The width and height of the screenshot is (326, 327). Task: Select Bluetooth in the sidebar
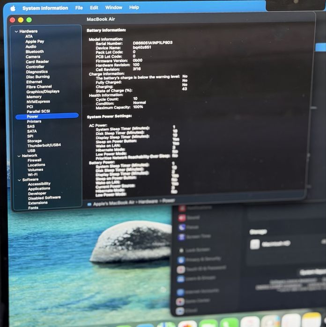35,51
